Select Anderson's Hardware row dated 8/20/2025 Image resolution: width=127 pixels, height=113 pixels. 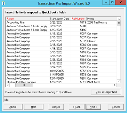(27, 26)
